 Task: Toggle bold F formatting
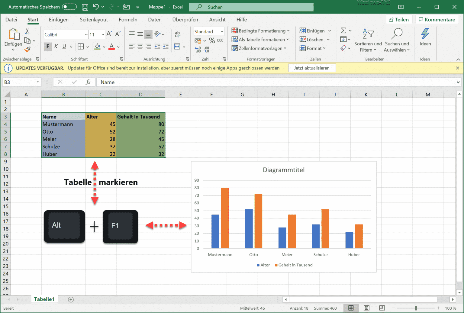(x=48, y=47)
